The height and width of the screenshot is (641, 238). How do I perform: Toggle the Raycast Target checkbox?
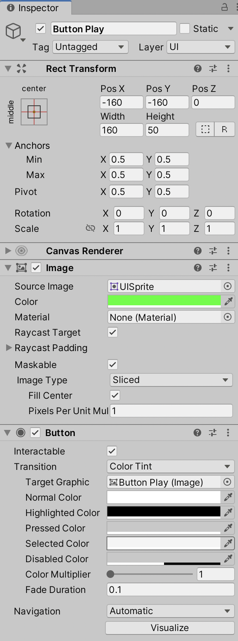pyautogui.click(x=113, y=332)
